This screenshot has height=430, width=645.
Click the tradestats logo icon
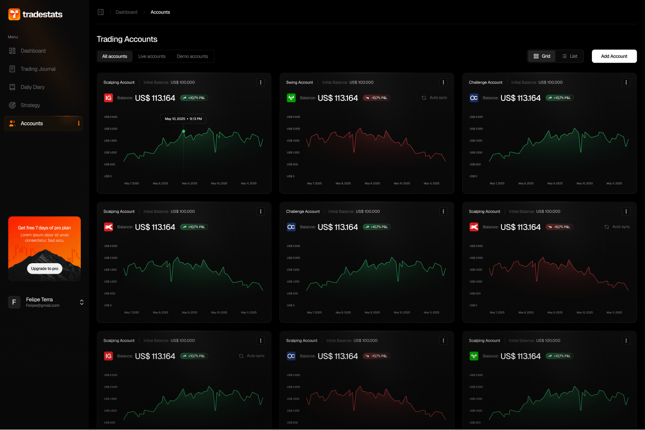(x=14, y=15)
